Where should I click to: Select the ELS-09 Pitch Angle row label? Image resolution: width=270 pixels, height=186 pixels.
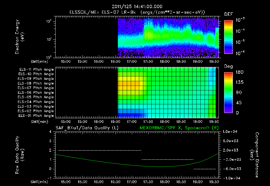(36, 79)
